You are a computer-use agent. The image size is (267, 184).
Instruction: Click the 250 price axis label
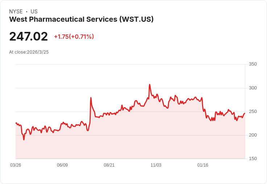[x=253, y=112]
